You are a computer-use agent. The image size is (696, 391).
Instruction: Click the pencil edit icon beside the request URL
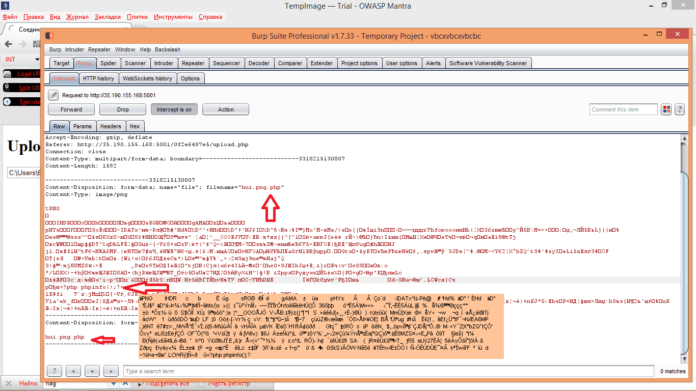point(53,95)
